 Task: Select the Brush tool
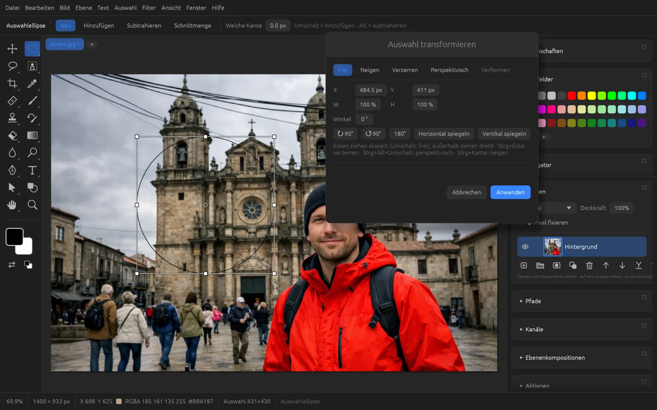click(32, 101)
